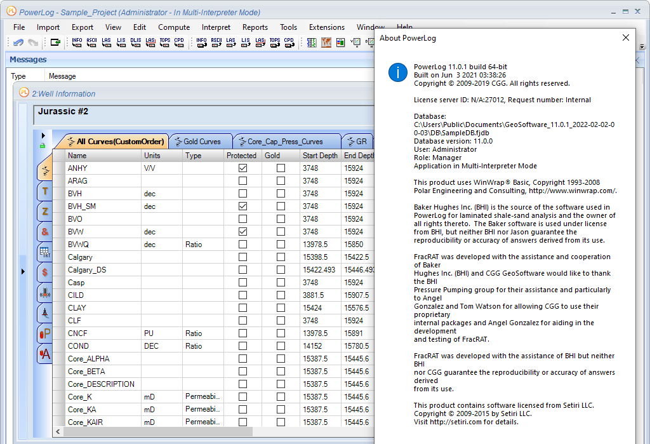Viewport: 650px width, 444px height.
Task: Open the Interpret menu
Action: click(216, 27)
